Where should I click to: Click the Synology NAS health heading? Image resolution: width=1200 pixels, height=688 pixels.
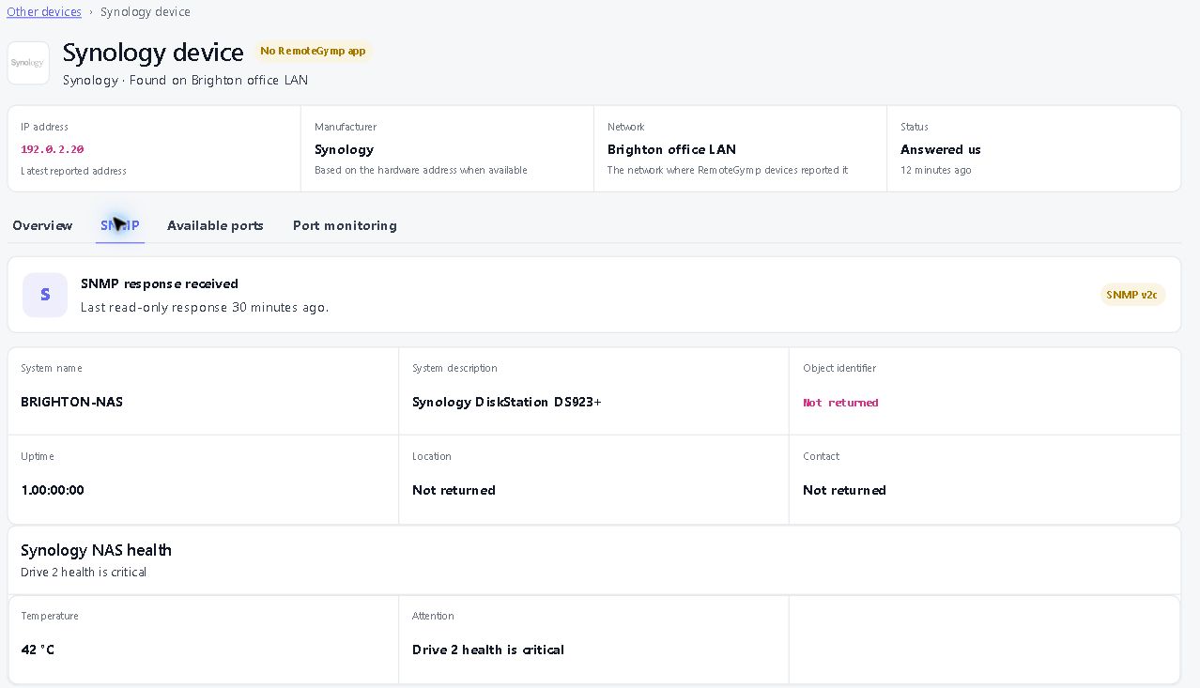point(96,550)
